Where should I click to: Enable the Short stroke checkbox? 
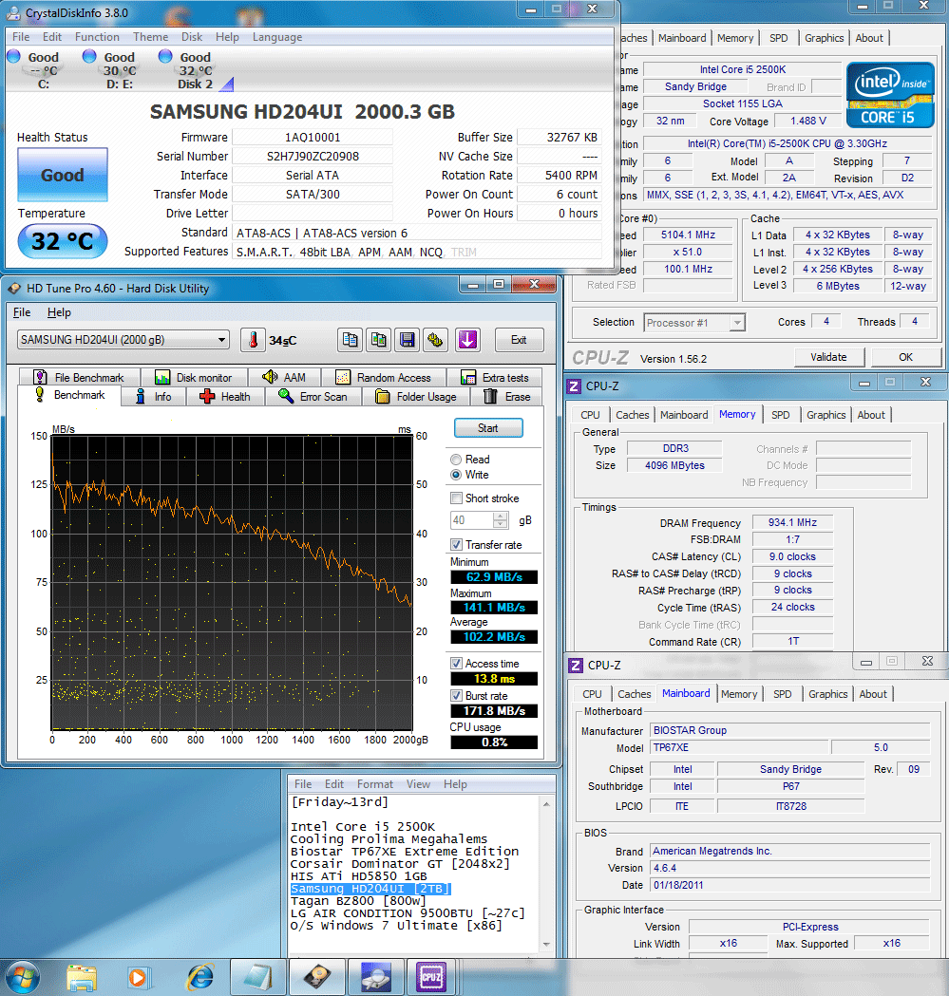pos(456,498)
